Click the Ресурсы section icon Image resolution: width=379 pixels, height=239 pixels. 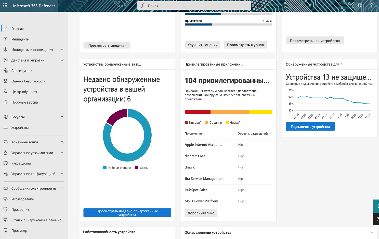coord(6,117)
